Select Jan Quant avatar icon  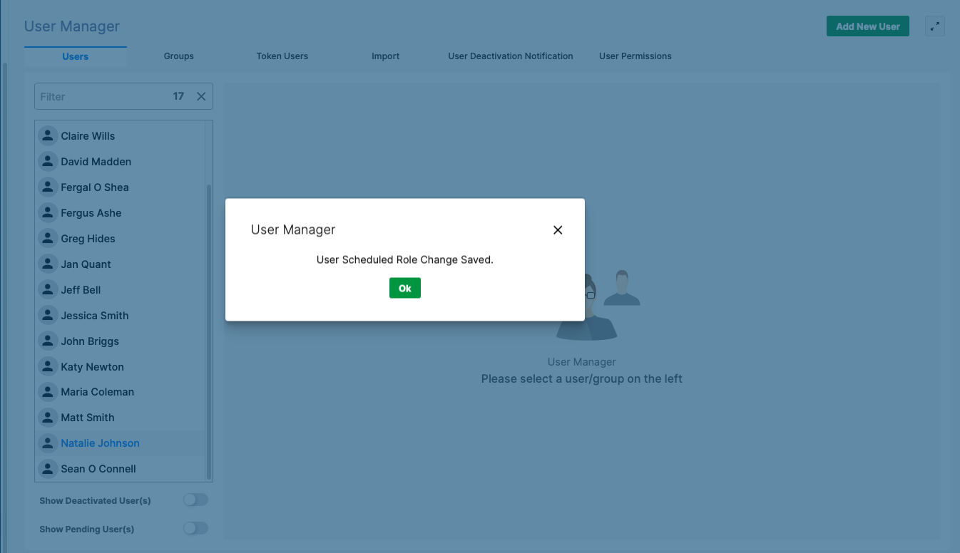[x=48, y=264]
